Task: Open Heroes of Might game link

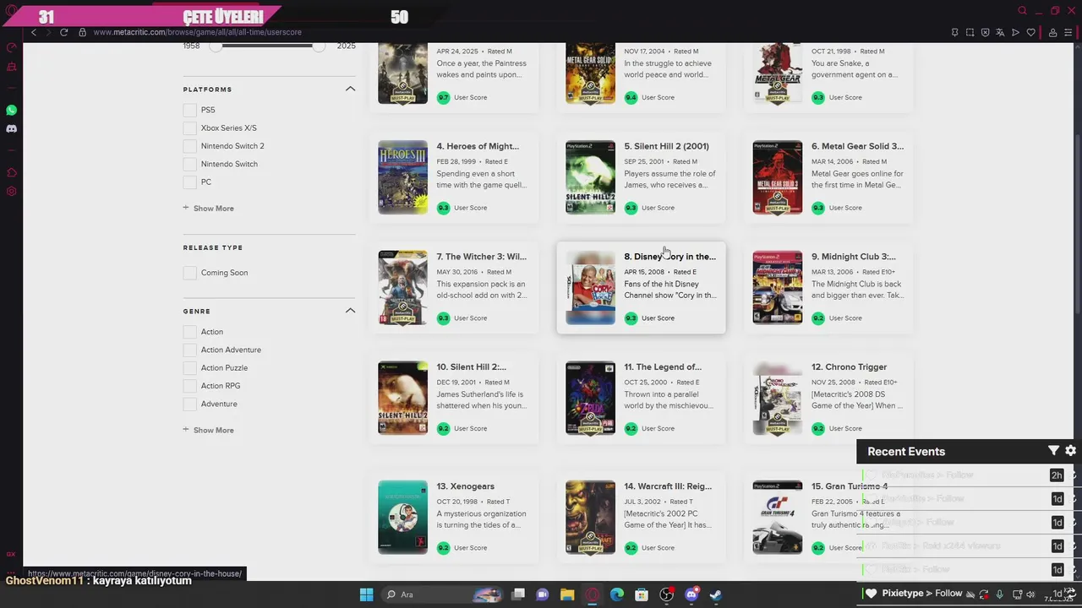Action: (478, 146)
